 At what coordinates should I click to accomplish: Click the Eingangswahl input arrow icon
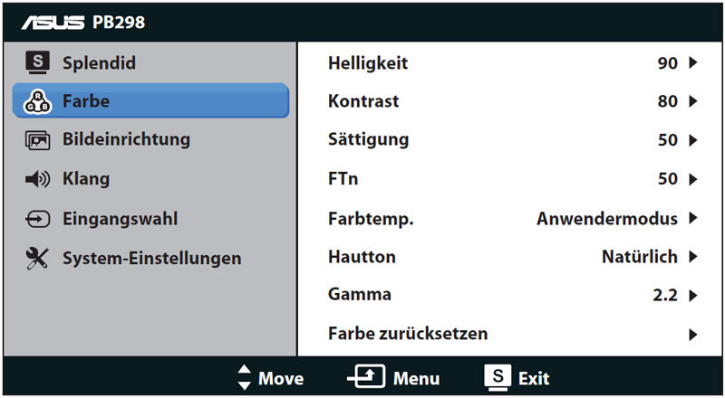(x=37, y=219)
